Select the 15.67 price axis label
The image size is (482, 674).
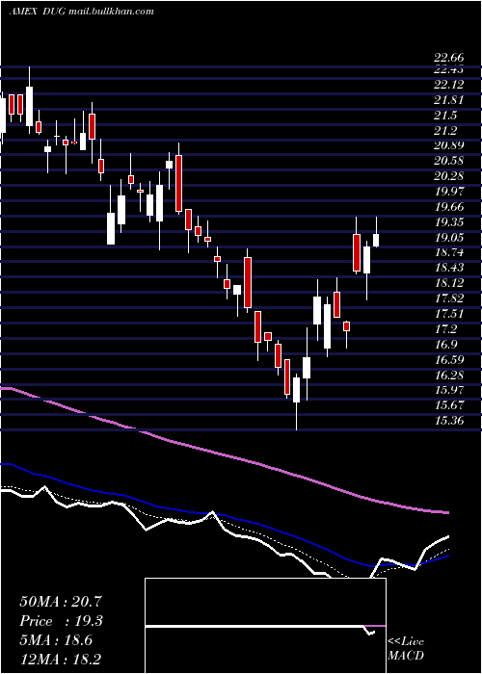click(448, 405)
